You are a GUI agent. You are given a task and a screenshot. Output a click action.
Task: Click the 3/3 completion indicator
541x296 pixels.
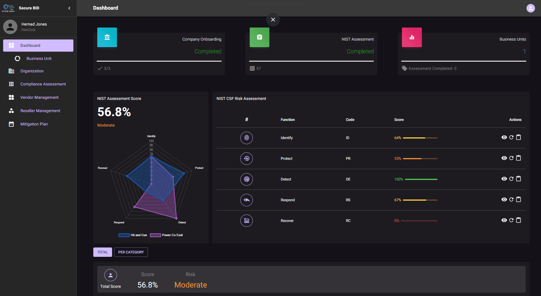click(104, 68)
